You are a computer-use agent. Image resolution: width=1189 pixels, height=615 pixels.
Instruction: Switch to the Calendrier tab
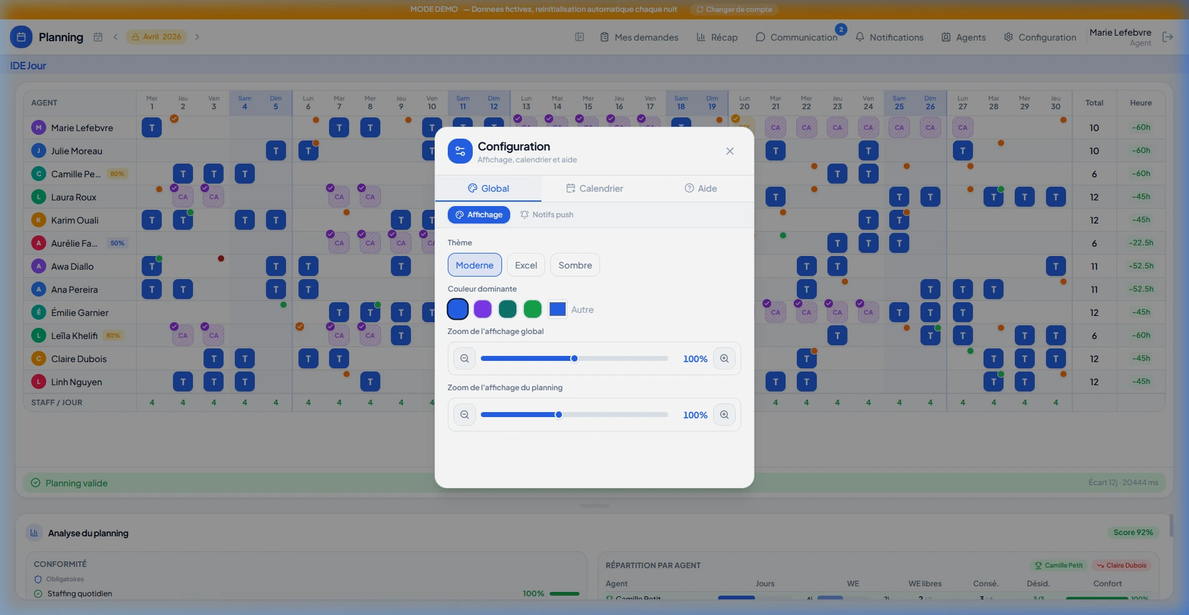(x=594, y=189)
